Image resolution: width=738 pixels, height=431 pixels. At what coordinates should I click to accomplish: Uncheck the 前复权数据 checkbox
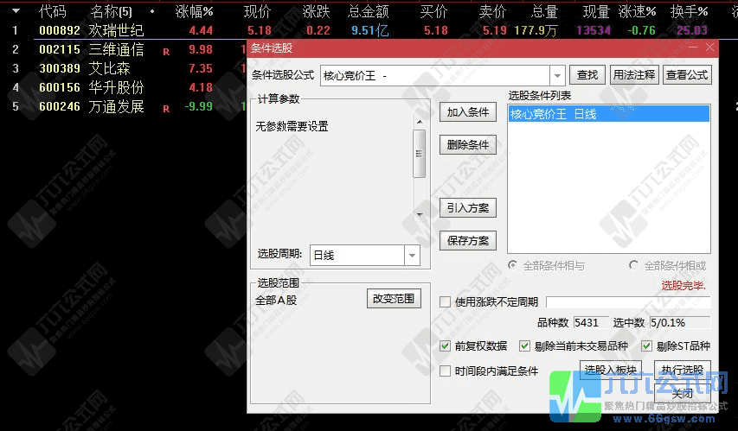(x=446, y=346)
